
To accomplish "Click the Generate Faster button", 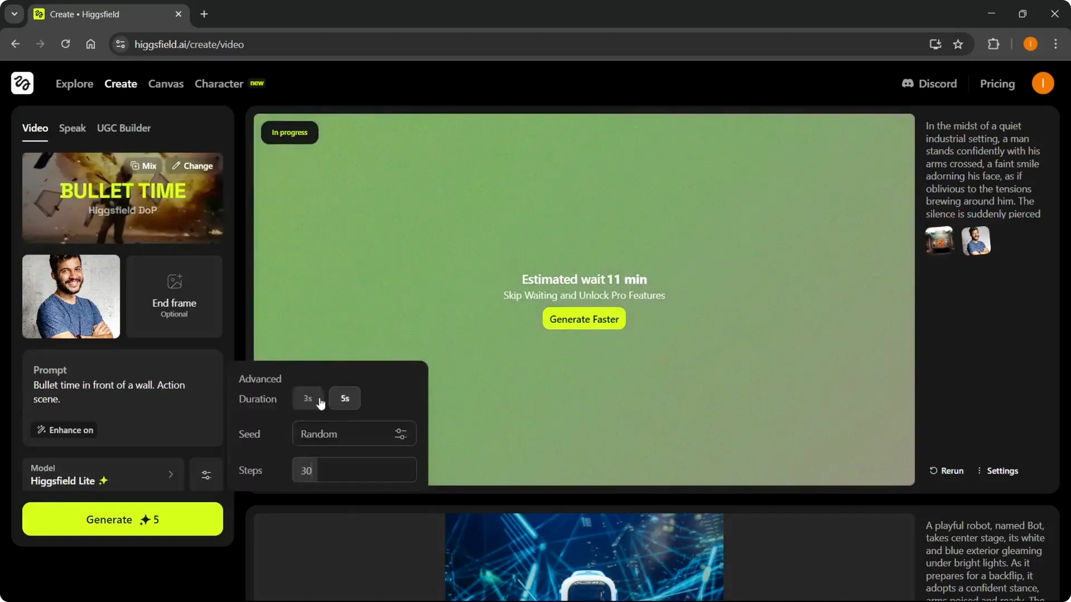I will (x=584, y=319).
